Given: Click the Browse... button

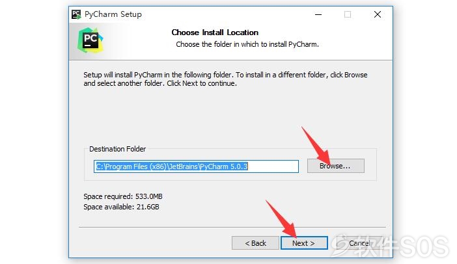Looking at the screenshot, I should pyautogui.click(x=336, y=166).
